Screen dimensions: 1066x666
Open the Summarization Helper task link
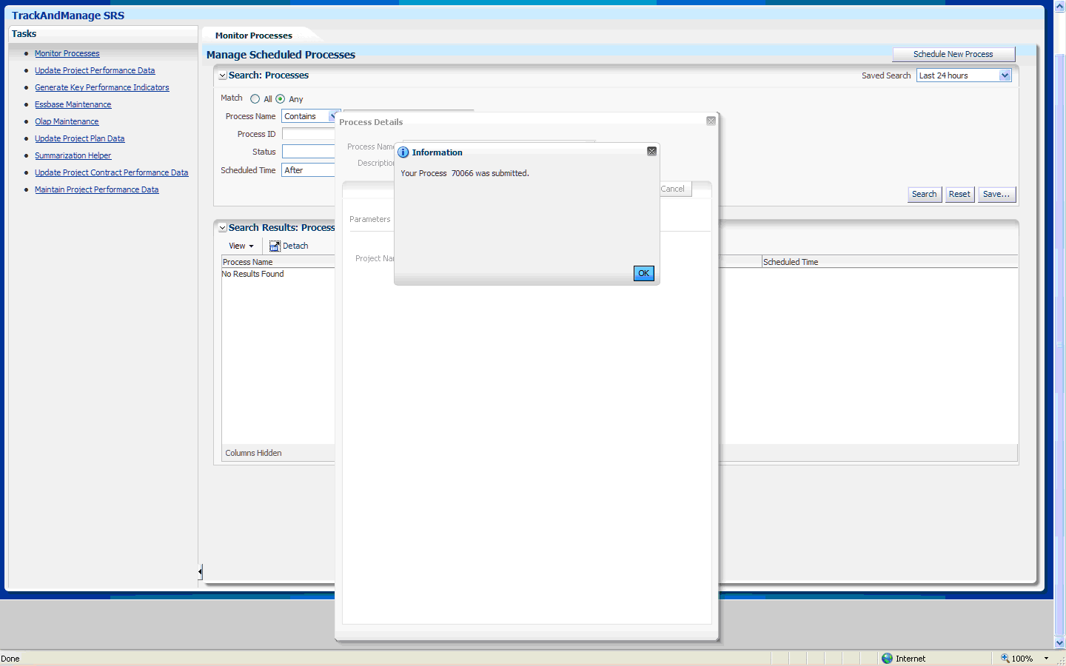73,155
